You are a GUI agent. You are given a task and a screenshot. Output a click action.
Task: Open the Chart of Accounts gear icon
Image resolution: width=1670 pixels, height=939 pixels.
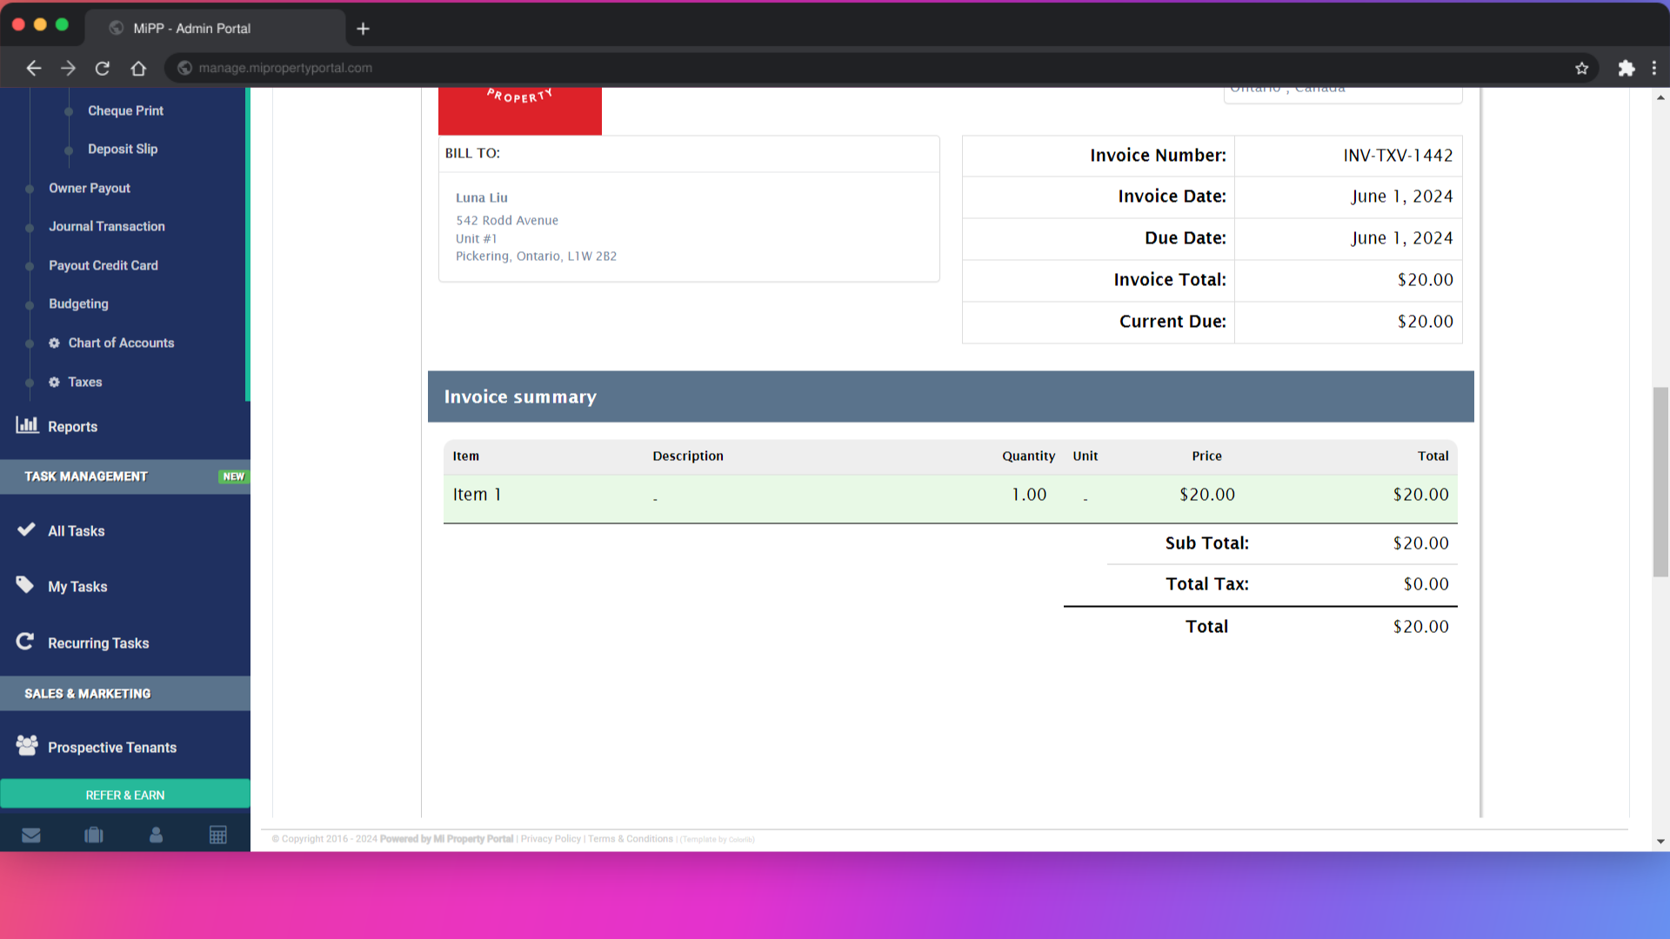tap(54, 343)
